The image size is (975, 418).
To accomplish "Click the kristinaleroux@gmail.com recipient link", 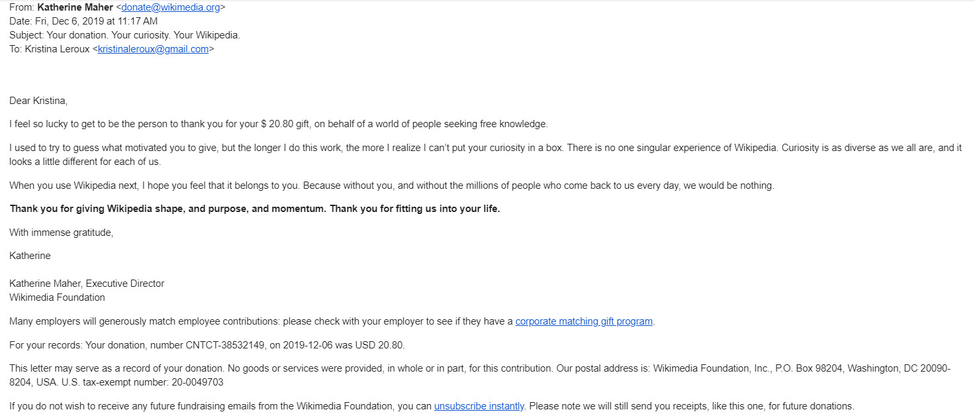I will click(x=154, y=49).
